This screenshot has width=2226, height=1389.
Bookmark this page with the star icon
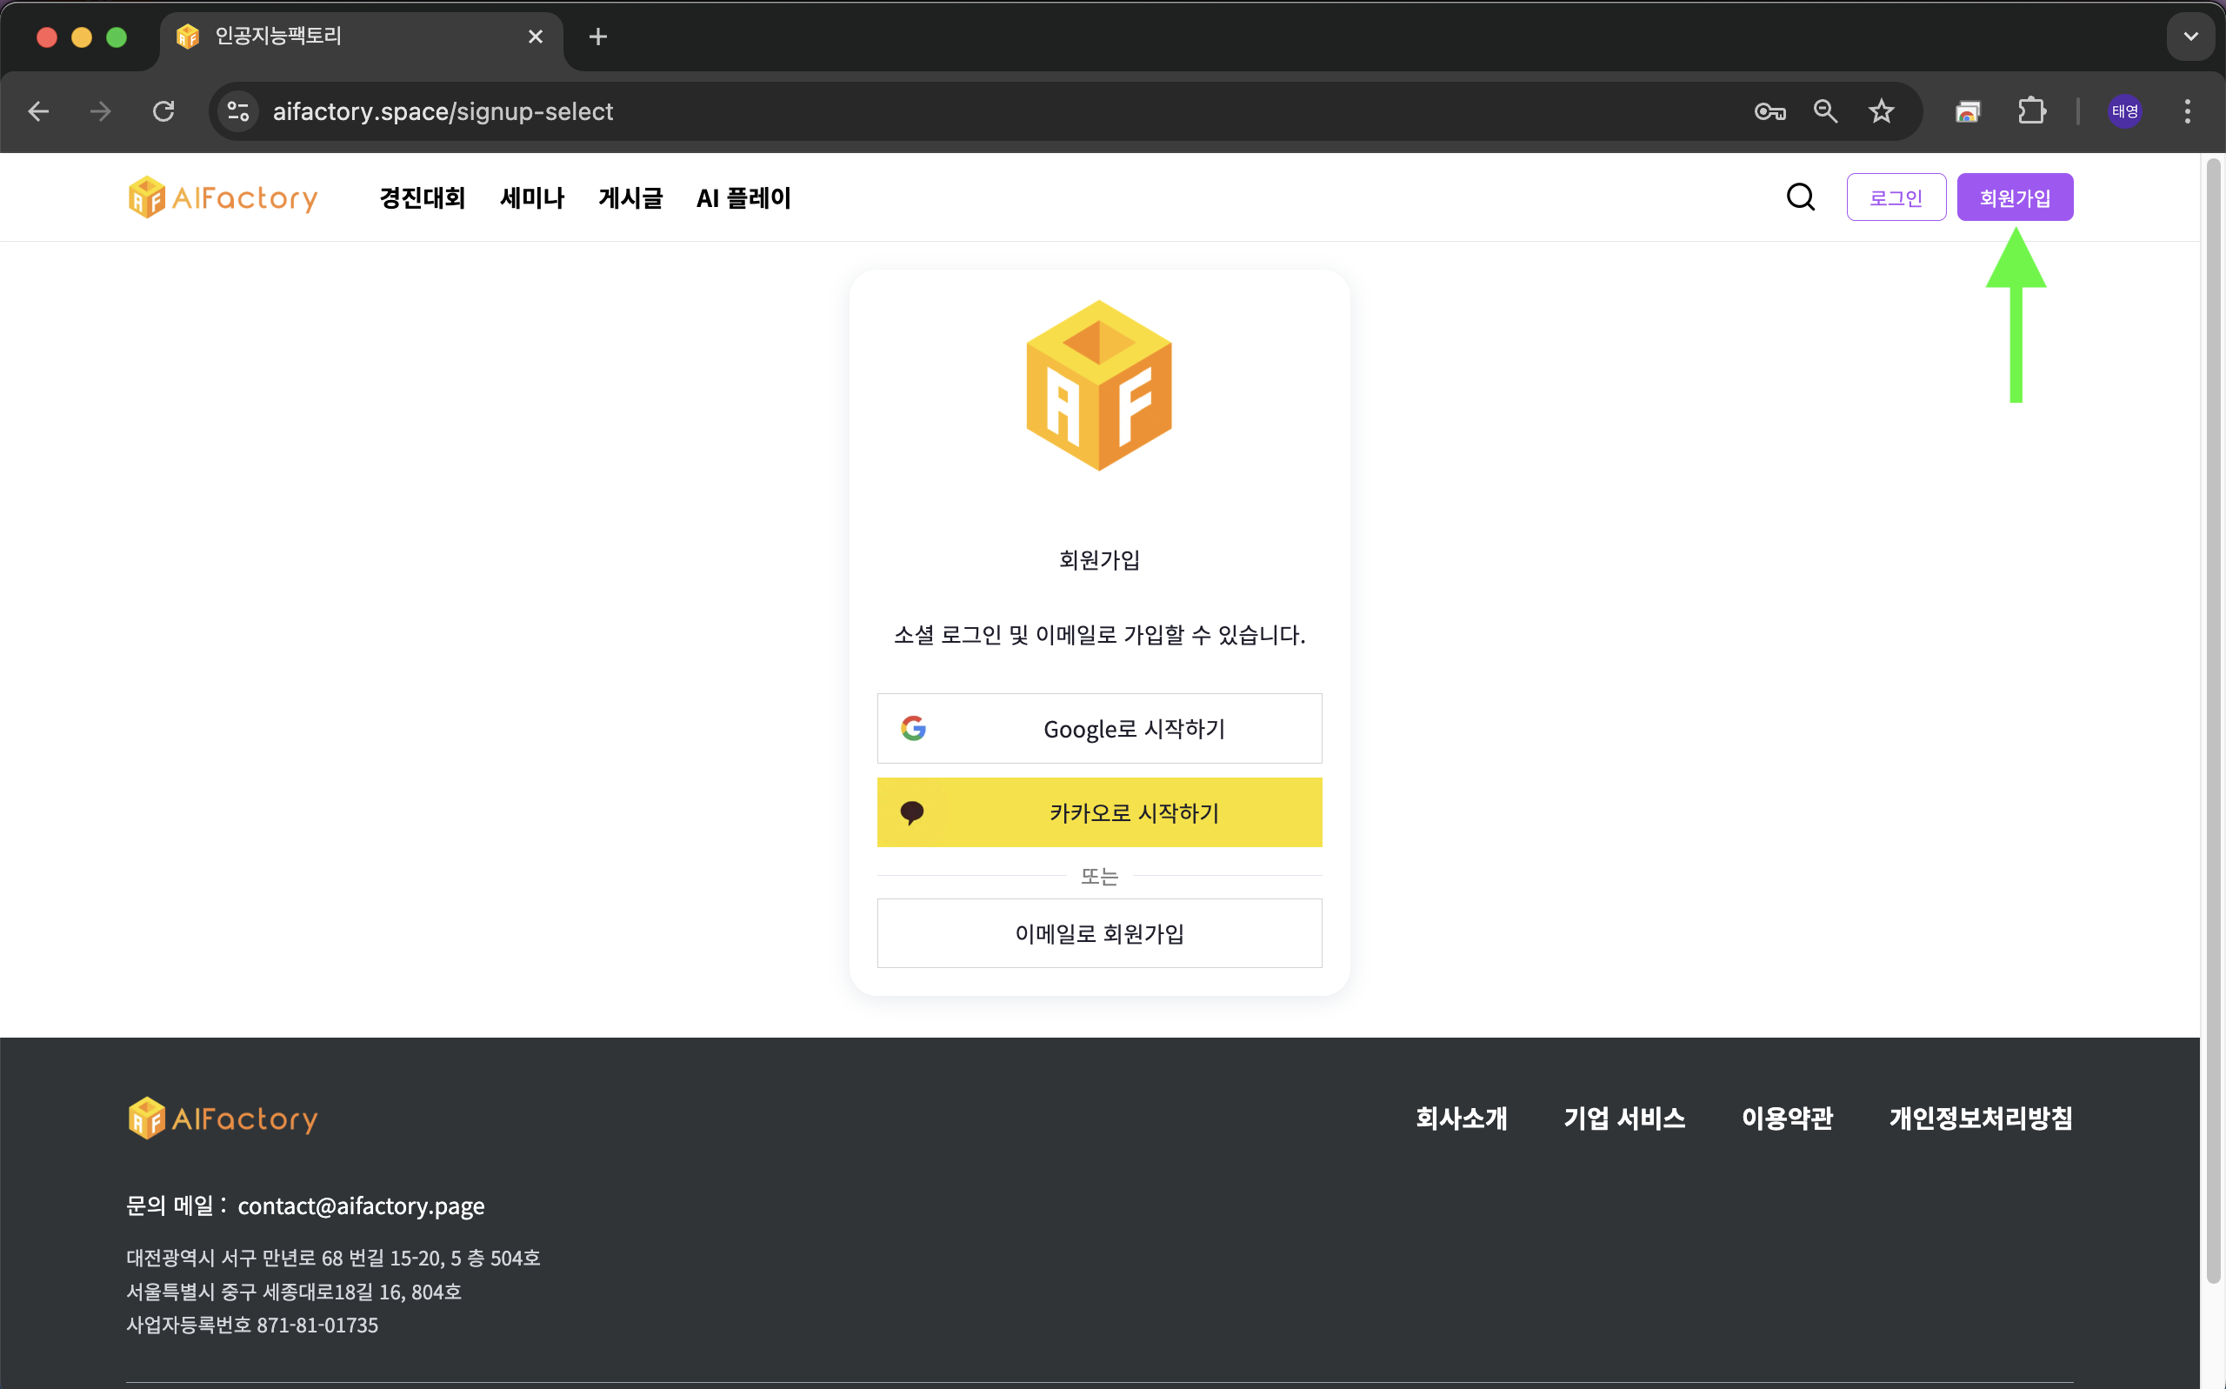tap(1882, 111)
